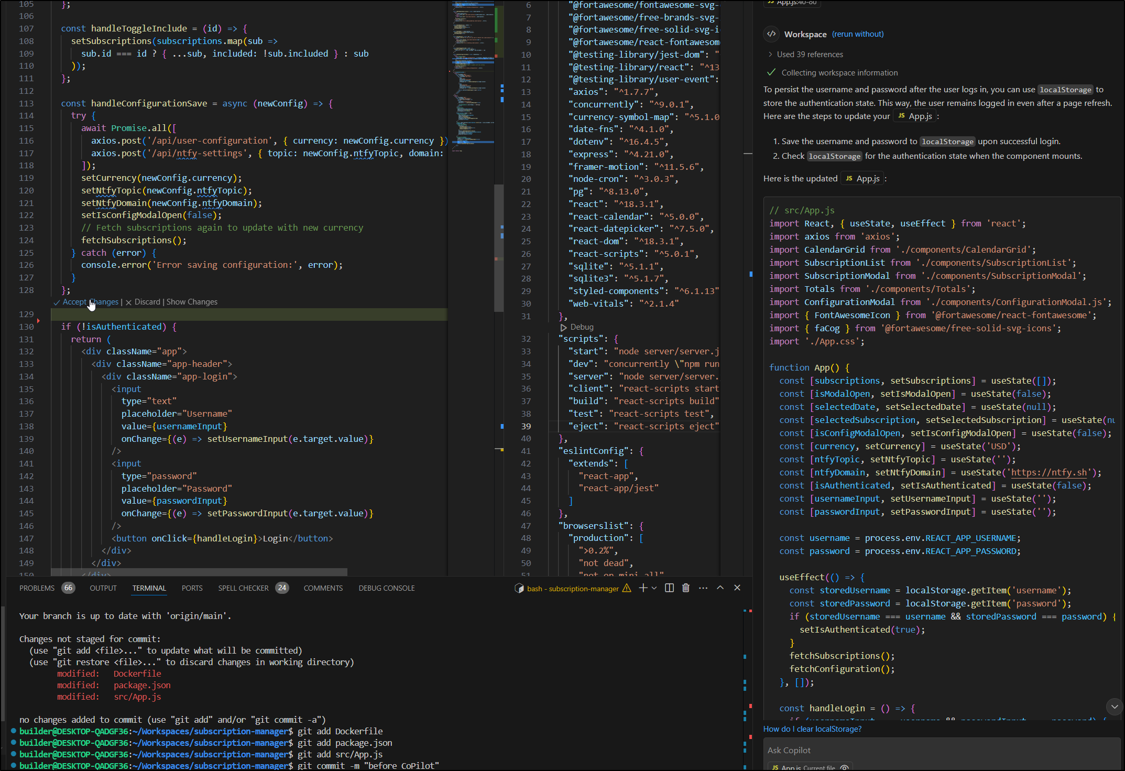Click the App.js file chip after 'update your'
The width and height of the screenshot is (1125, 771).
pyautogui.click(x=914, y=116)
